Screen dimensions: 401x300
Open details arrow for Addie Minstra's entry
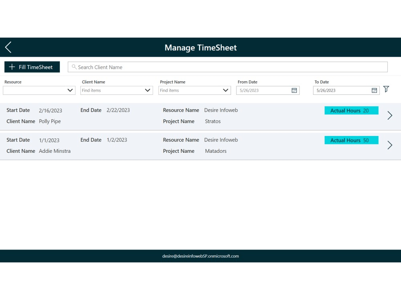tap(389, 145)
